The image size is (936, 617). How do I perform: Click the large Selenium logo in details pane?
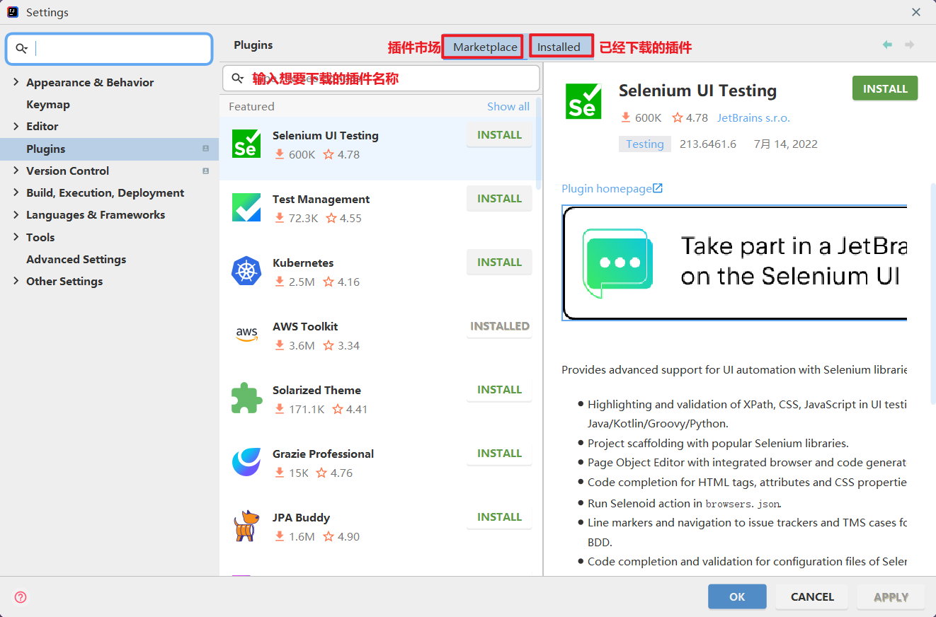coord(583,101)
